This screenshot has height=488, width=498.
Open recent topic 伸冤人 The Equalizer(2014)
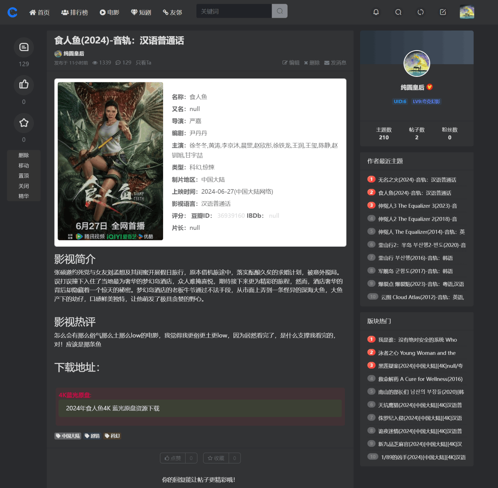[421, 232]
